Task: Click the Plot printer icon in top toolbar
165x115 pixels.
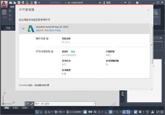Action: (35, 2)
